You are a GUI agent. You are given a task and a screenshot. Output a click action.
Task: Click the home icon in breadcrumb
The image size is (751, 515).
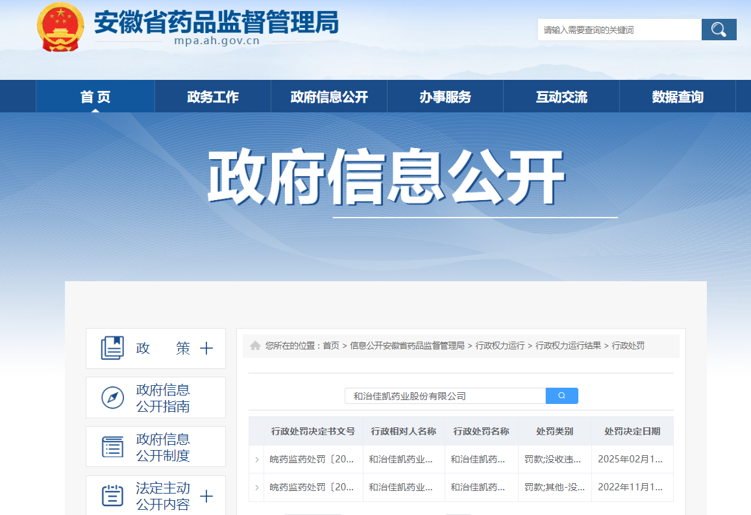tap(255, 345)
